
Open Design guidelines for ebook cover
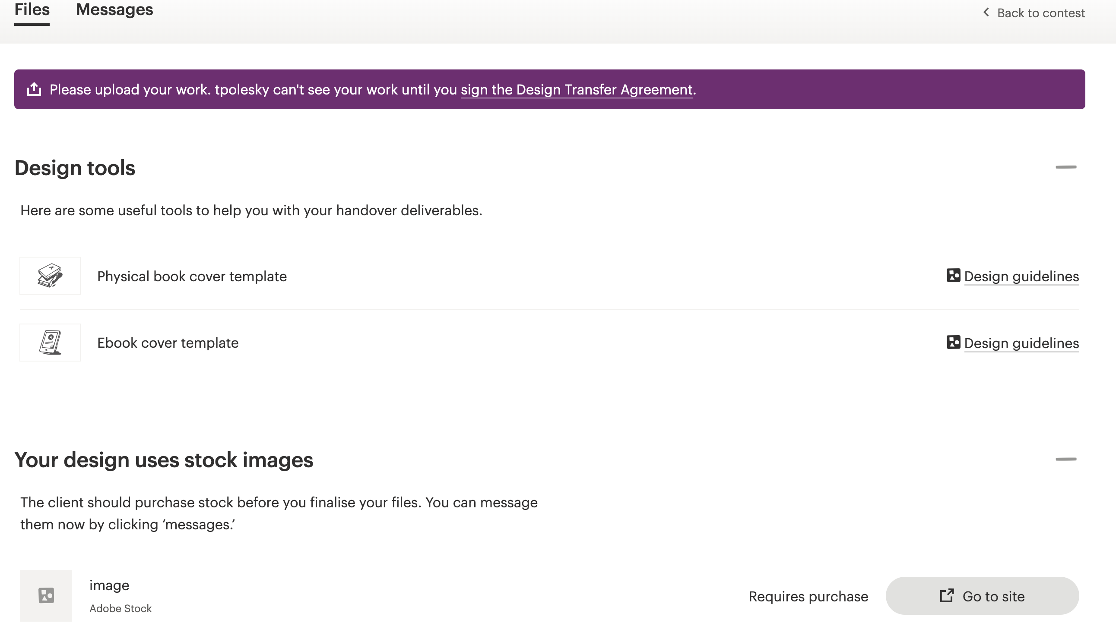tap(1021, 343)
